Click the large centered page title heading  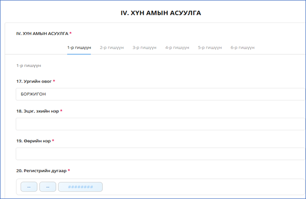161,13
